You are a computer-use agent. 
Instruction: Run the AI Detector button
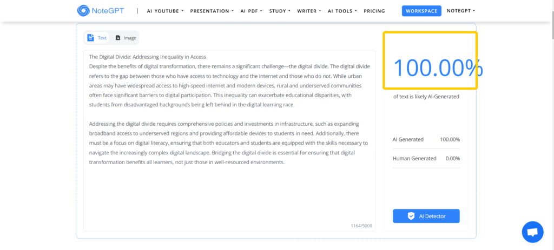(x=426, y=216)
